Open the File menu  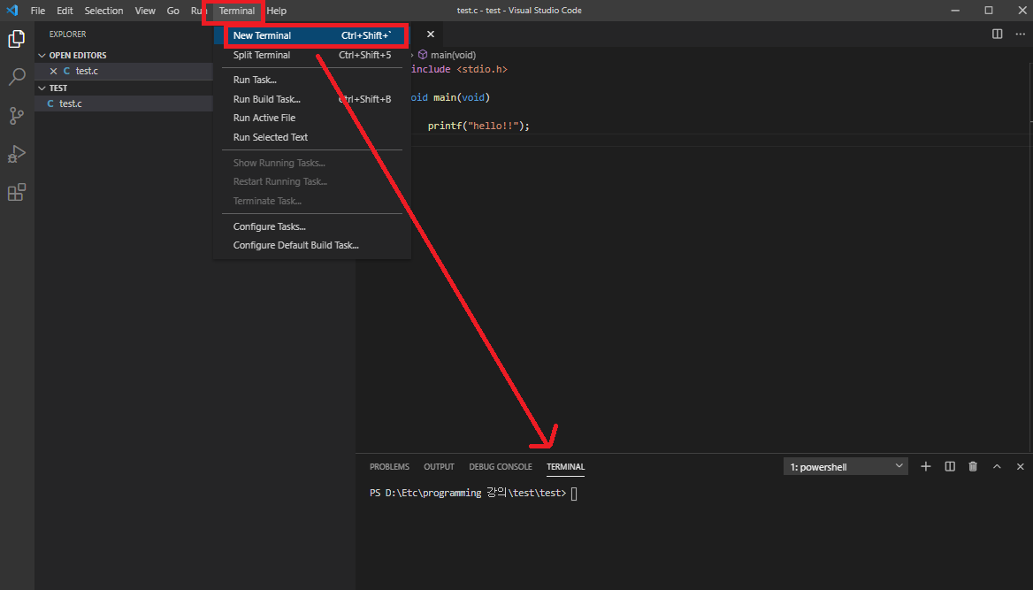(x=38, y=11)
